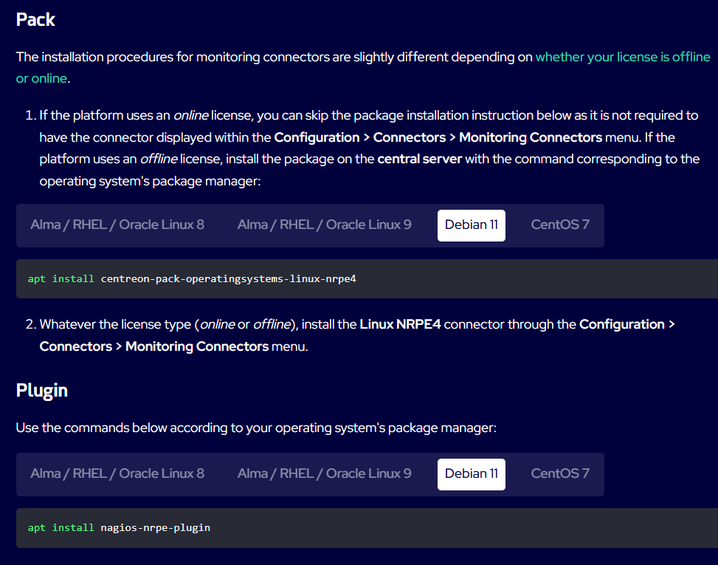Click the bold 'Linux NRPE4' text
This screenshot has height=565, width=718.
click(x=400, y=324)
